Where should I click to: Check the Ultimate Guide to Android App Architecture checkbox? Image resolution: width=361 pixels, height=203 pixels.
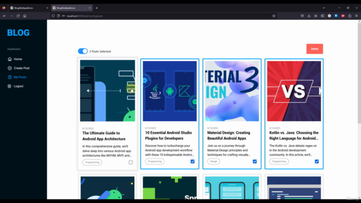point(130,162)
